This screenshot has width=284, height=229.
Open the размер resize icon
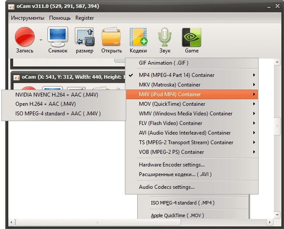tap(85, 37)
